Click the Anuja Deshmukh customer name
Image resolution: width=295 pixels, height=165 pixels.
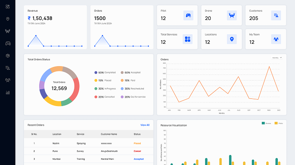point(109,151)
